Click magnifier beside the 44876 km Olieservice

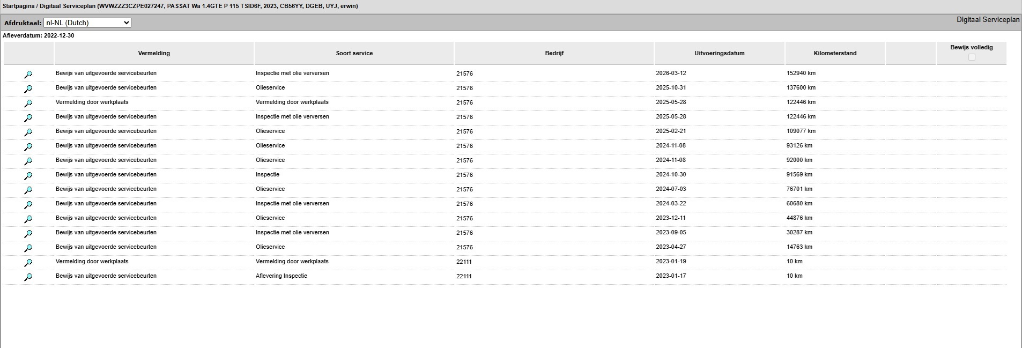[x=28, y=219]
